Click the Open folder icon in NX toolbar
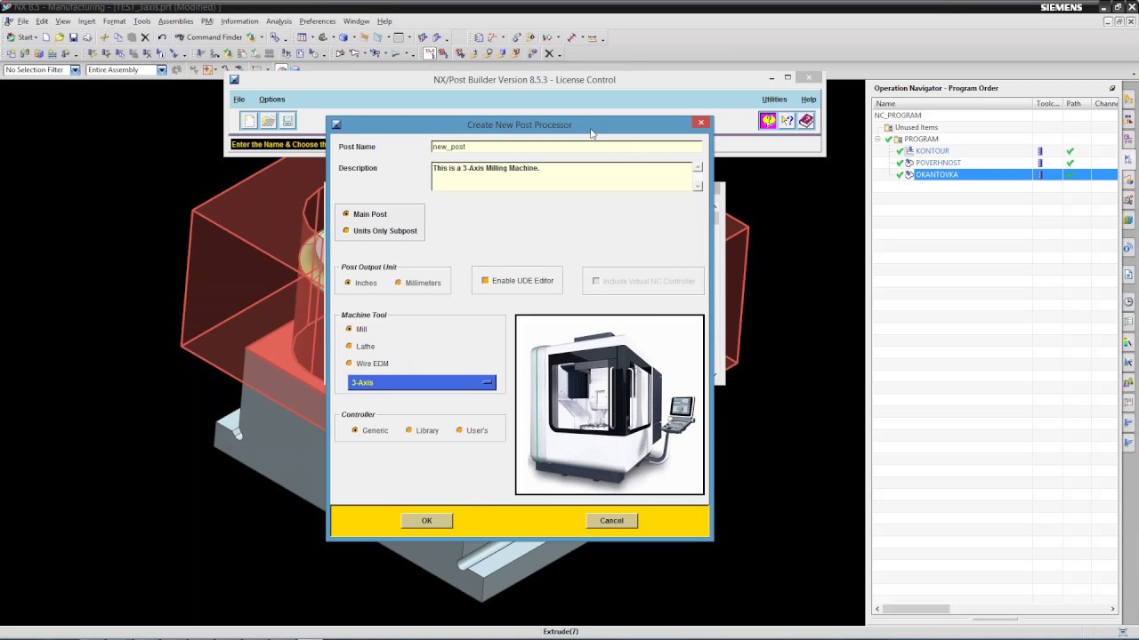This screenshot has height=640, width=1139. (60, 37)
